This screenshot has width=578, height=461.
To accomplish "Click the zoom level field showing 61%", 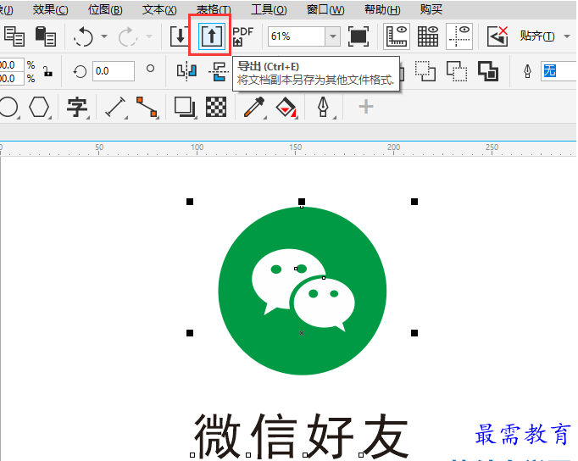I will pos(297,36).
